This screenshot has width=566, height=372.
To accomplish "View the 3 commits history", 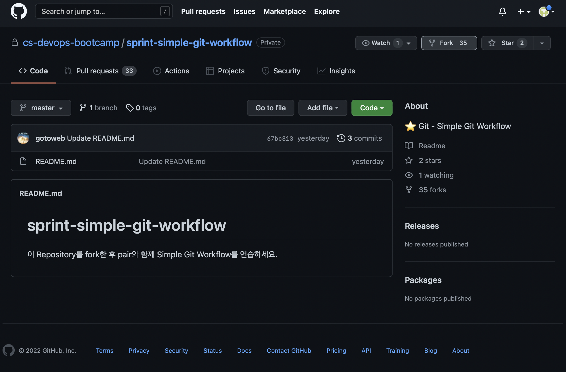I will [x=359, y=138].
